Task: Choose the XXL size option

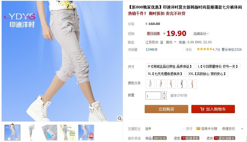Action: pos(207,73)
